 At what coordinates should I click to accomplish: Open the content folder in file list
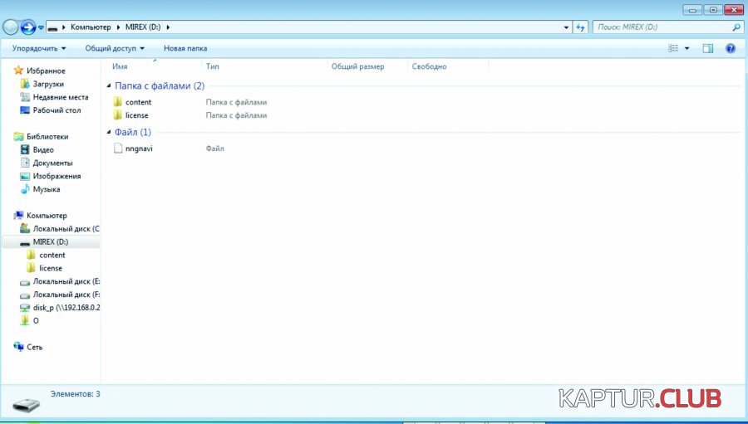(x=137, y=102)
